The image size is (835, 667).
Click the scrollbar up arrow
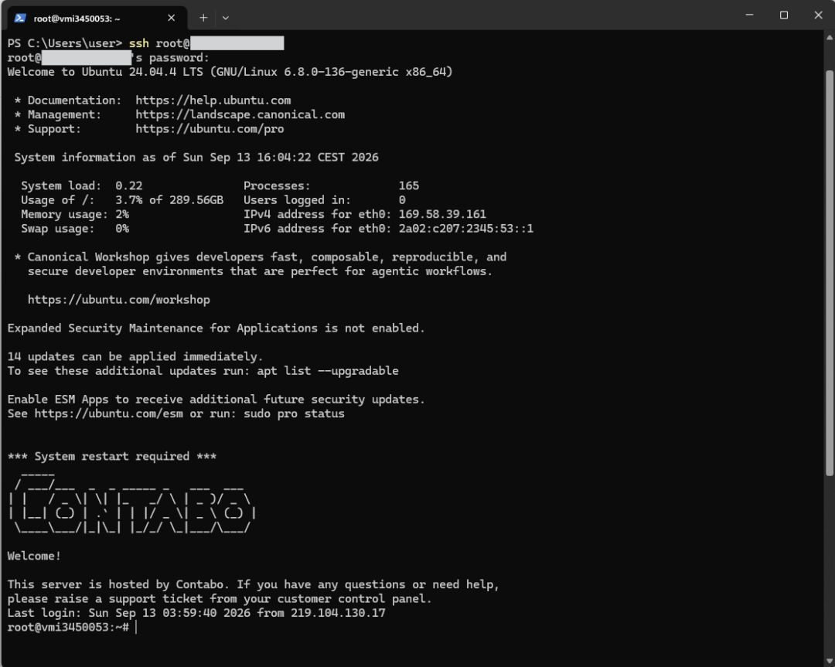[829, 37]
